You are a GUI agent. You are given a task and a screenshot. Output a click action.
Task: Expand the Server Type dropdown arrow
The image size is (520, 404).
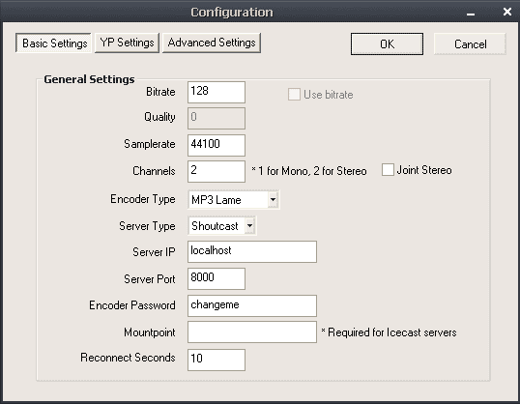tap(249, 226)
